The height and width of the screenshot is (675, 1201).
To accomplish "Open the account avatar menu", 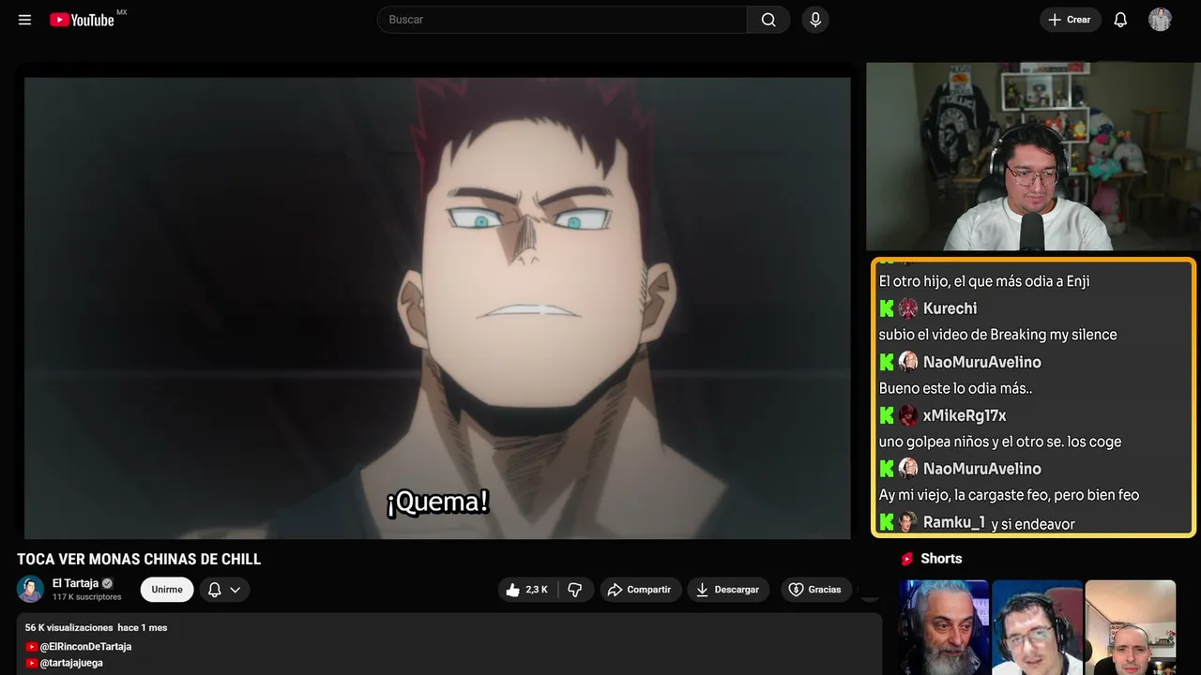I will pos(1160,20).
